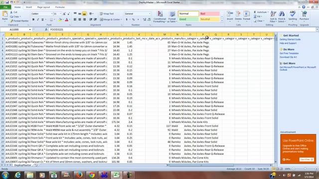The width and height of the screenshot is (319, 179).
Task: Increase the cell indent
Action: (95, 19)
